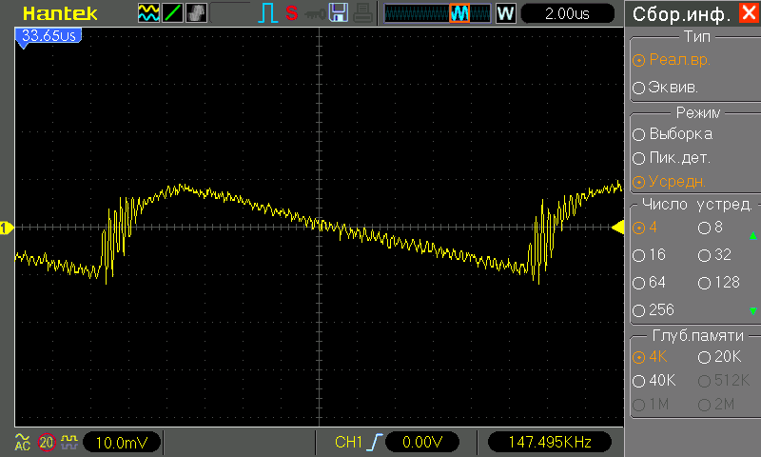Close the Сбор.инф. menu panel
Image resolution: width=761 pixels, height=457 pixels.
click(x=747, y=14)
